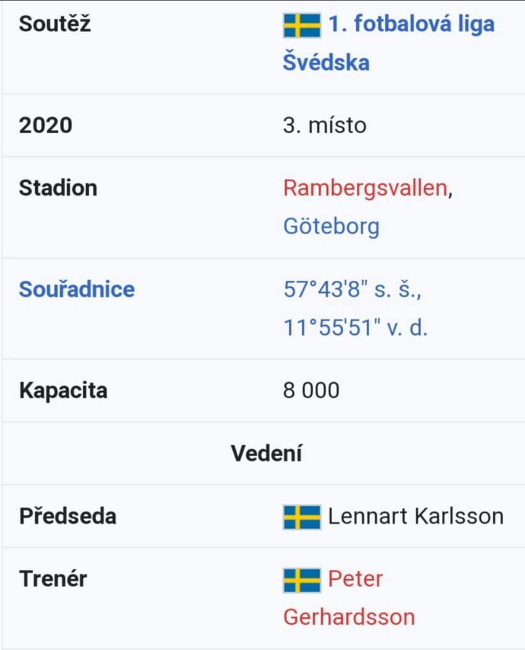Click the Předseda row label
This screenshot has height=650, width=525.
point(68,516)
